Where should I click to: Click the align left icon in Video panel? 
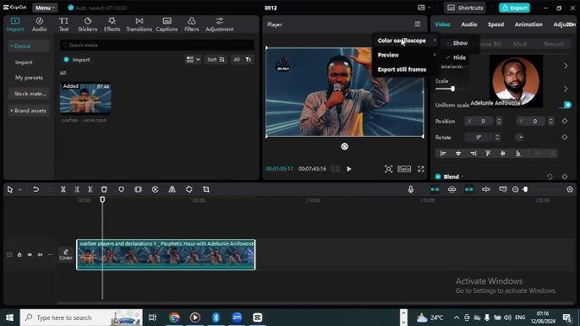pos(443,154)
